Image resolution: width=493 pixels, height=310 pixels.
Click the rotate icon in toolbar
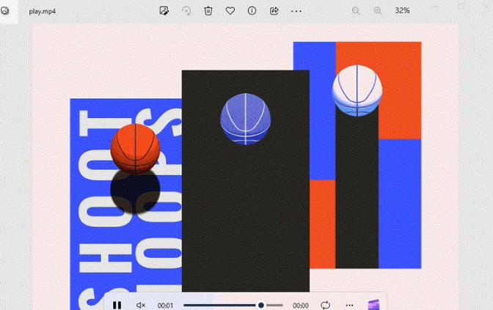pyautogui.click(x=186, y=11)
